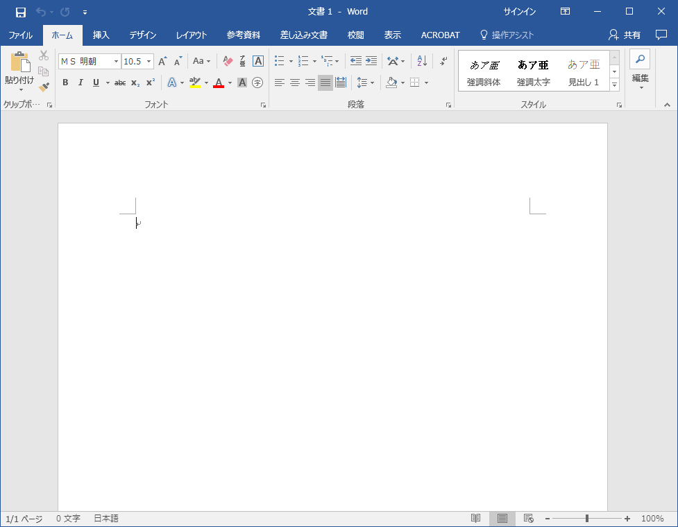This screenshot has height=527, width=678.
Task: Open the font size dropdown 10.5
Action: point(149,61)
